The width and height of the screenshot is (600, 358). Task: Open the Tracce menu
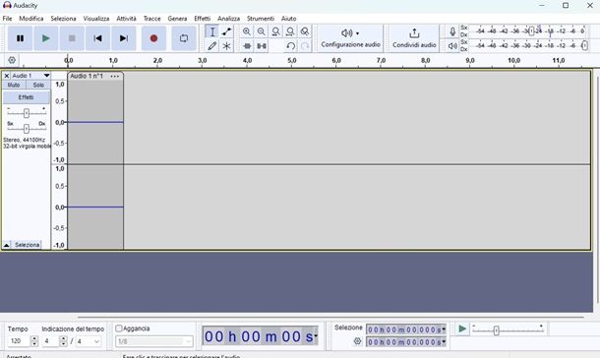tap(151, 19)
